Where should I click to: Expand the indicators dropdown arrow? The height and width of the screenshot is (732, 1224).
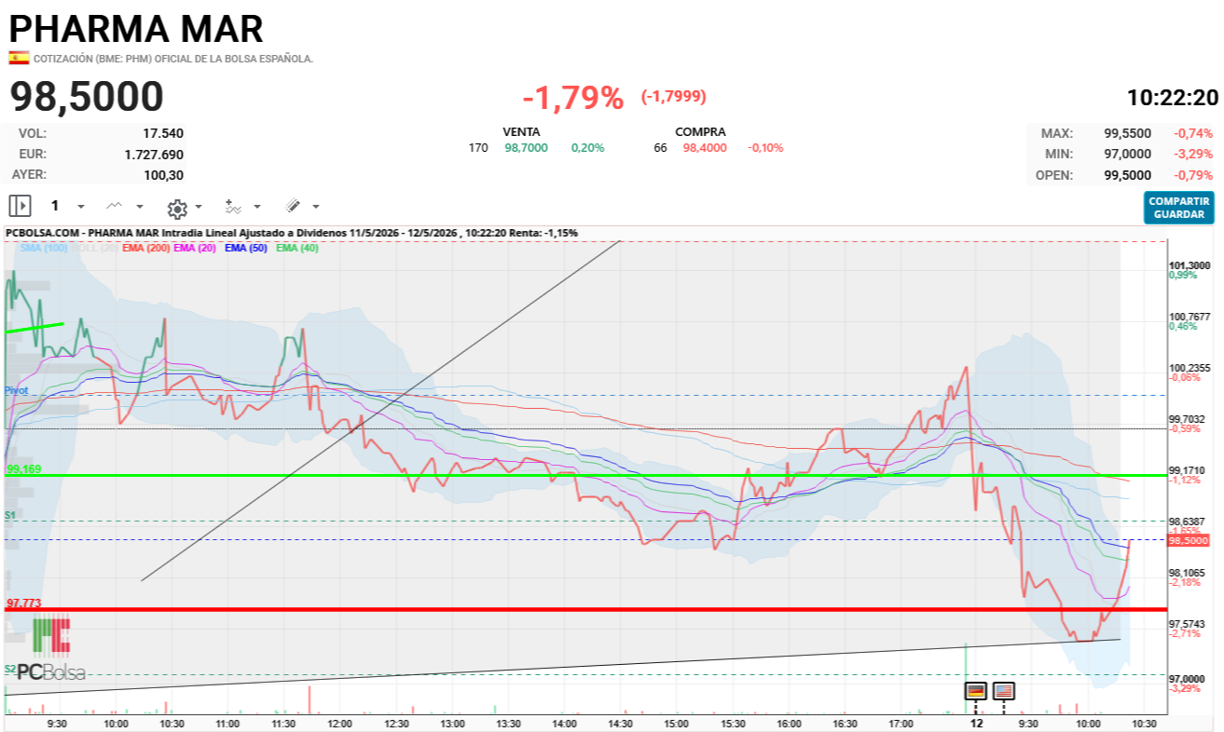257,207
